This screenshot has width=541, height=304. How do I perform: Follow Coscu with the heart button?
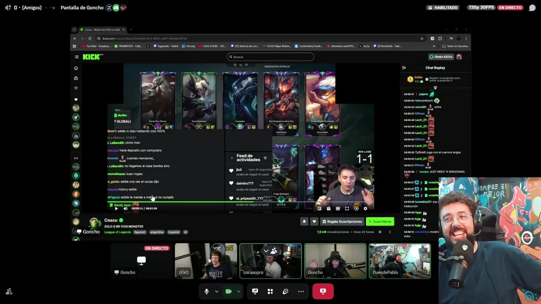(x=314, y=221)
